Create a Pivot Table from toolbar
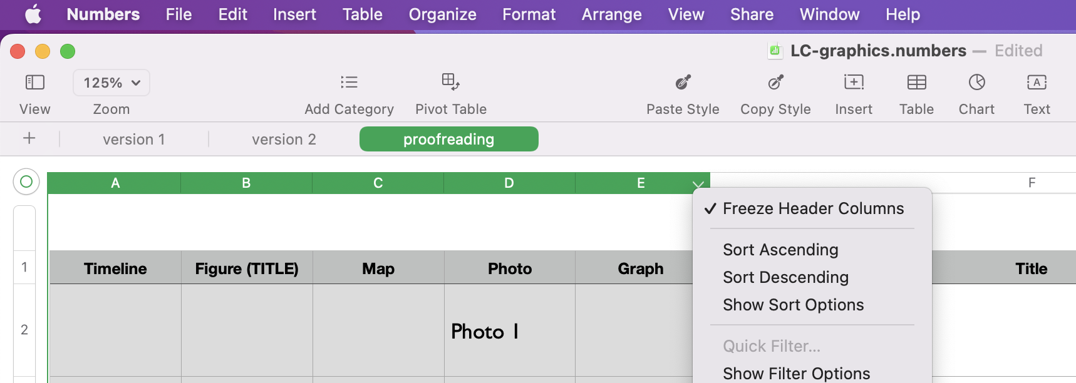The width and height of the screenshot is (1076, 383). (x=450, y=83)
